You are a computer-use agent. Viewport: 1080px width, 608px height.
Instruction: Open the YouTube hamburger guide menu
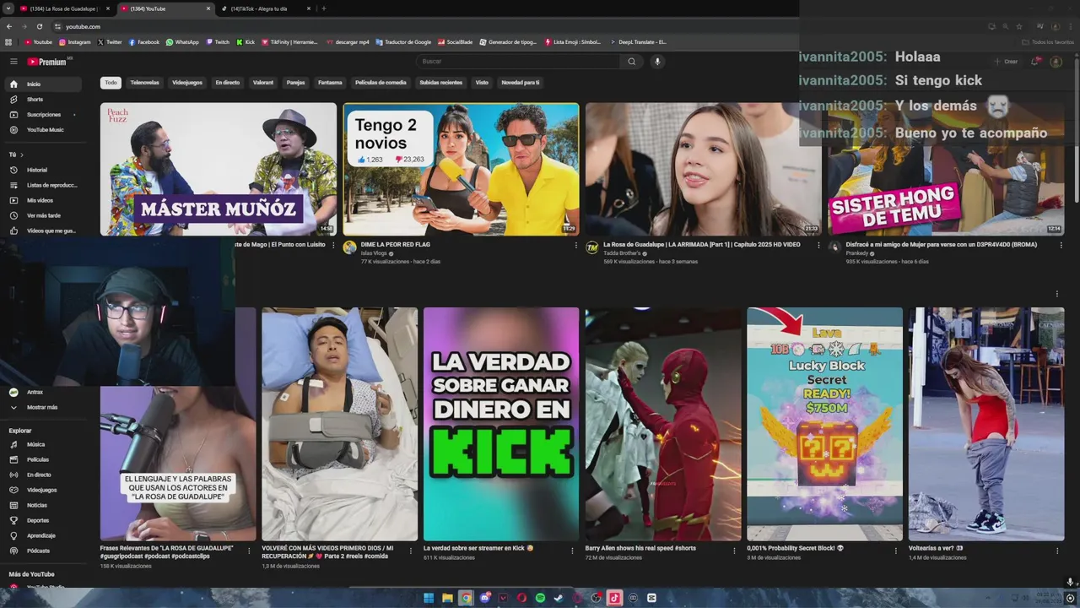pyautogui.click(x=13, y=62)
